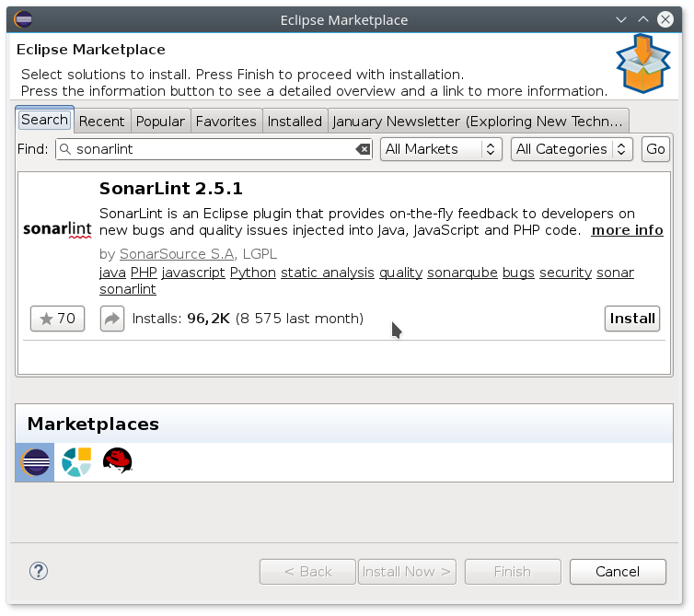Open the All Categories dropdown
This screenshot has height=616, width=694.
(572, 149)
